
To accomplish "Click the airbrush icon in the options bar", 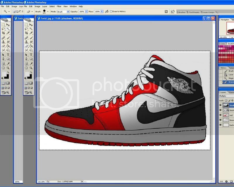I will [x=106, y=11].
